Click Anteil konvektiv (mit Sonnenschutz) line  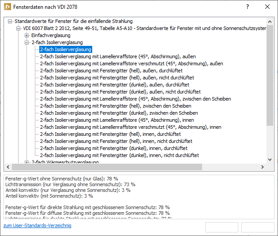click(49, 196)
